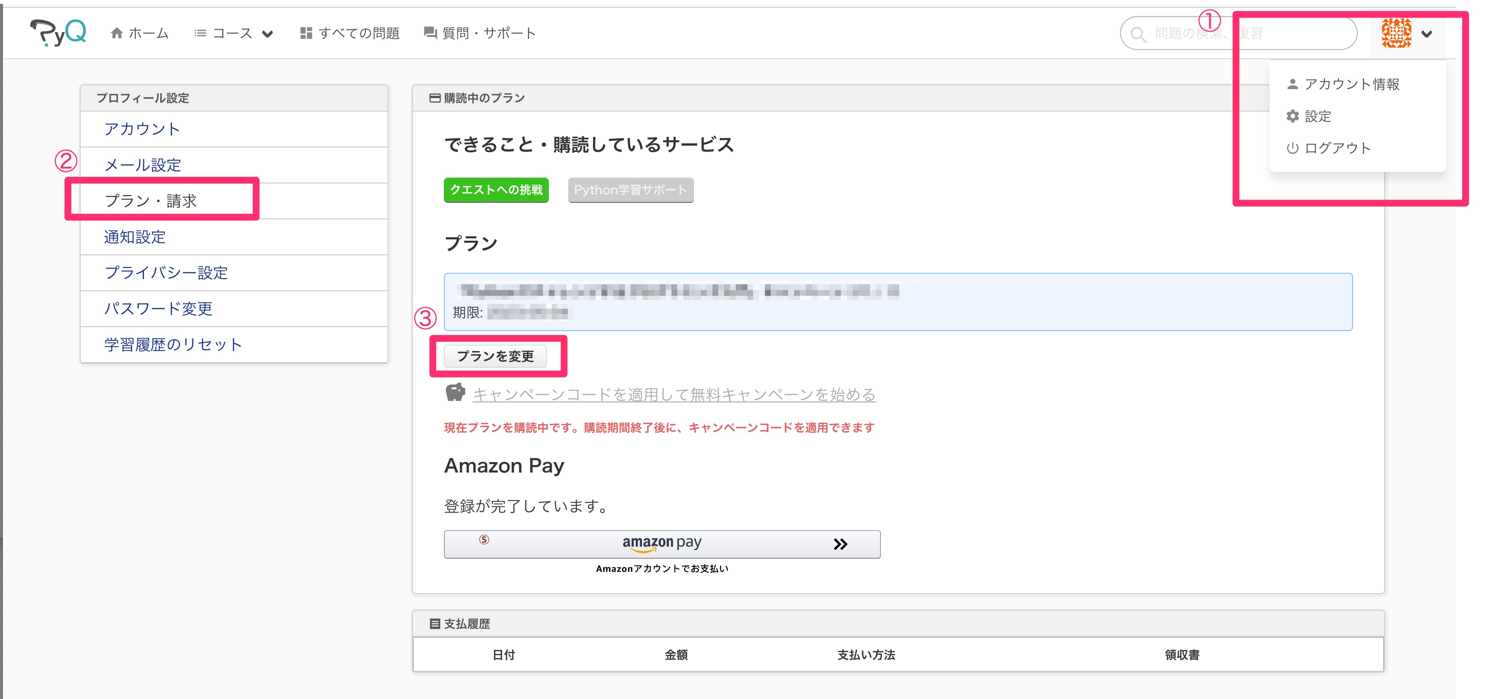The image size is (1489, 699).
Task: Open the account dropdown via the chevron
Action: point(1426,33)
